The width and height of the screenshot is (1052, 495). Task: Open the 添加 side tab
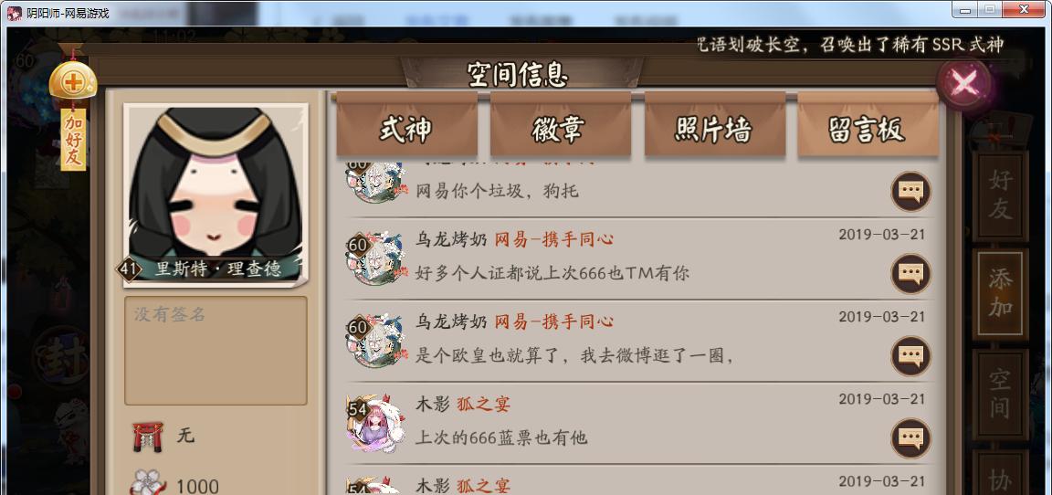pyautogui.click(x=1000, y=295)
